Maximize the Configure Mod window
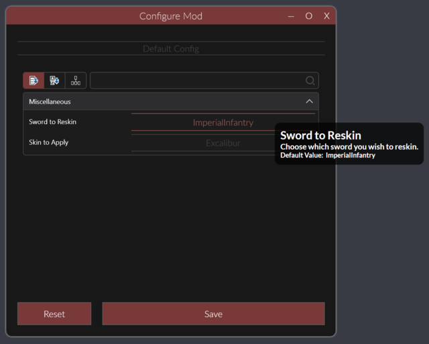This screenshot has height=344, width=429. [x=308, y=16]
